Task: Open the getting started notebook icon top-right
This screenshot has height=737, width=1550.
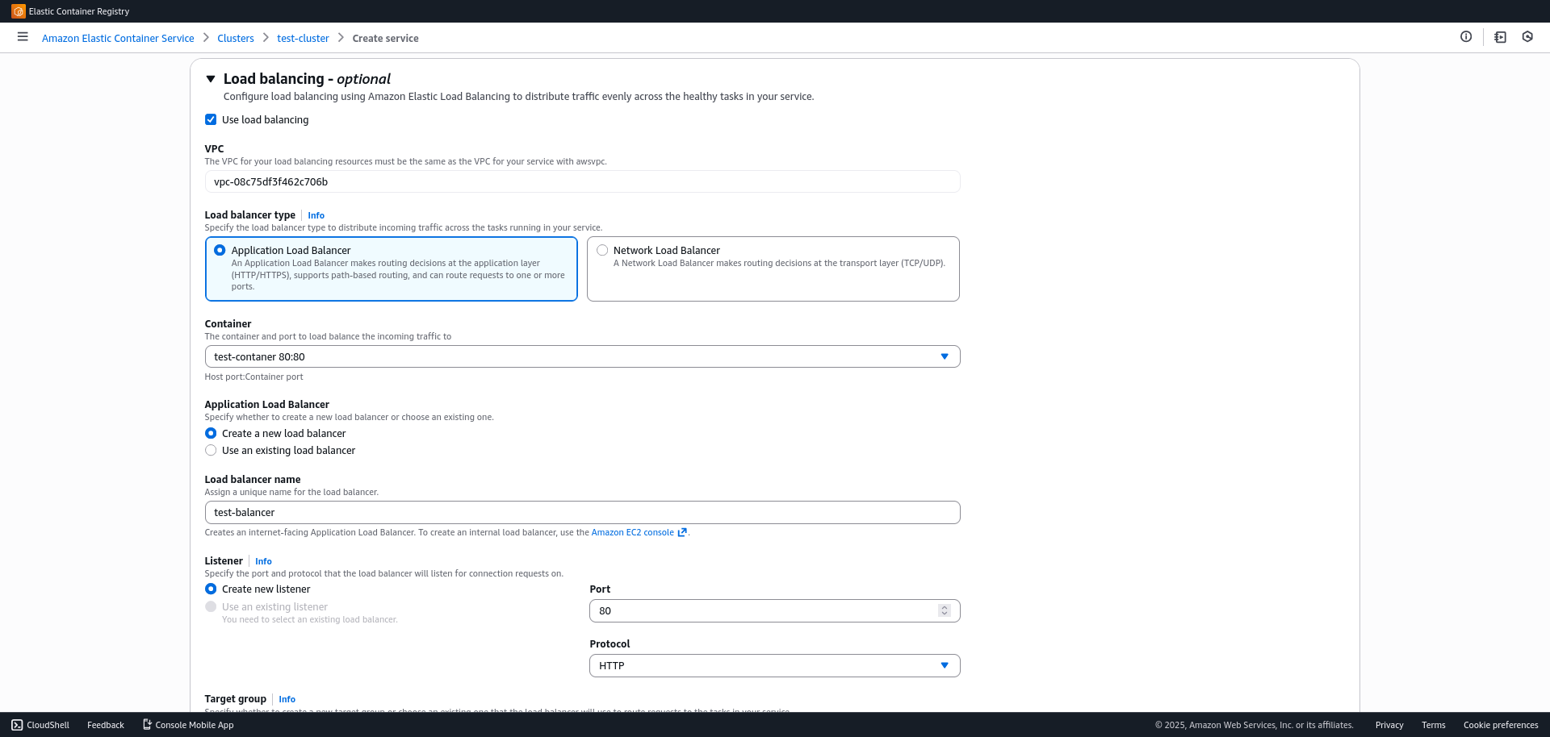Action: pyautogui.click(x=1500, y=37)
